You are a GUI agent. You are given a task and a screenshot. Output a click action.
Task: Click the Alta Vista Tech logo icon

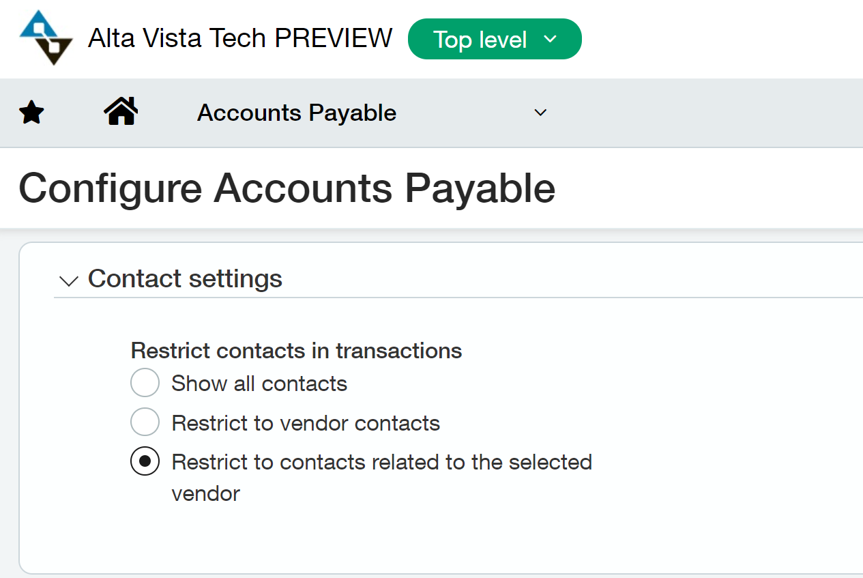point(46,38)
